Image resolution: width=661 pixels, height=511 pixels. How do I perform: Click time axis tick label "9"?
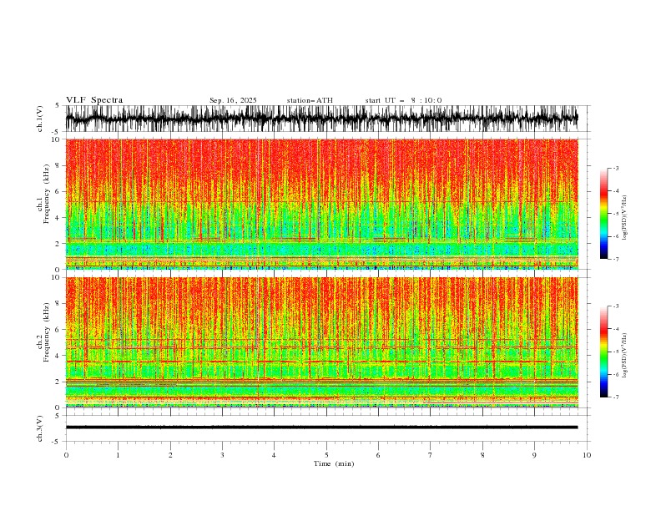(534, 455)
